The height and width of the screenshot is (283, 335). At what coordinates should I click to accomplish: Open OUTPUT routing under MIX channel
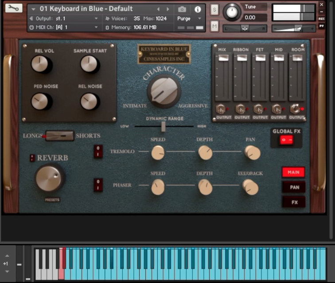click(x=224, y=118)
